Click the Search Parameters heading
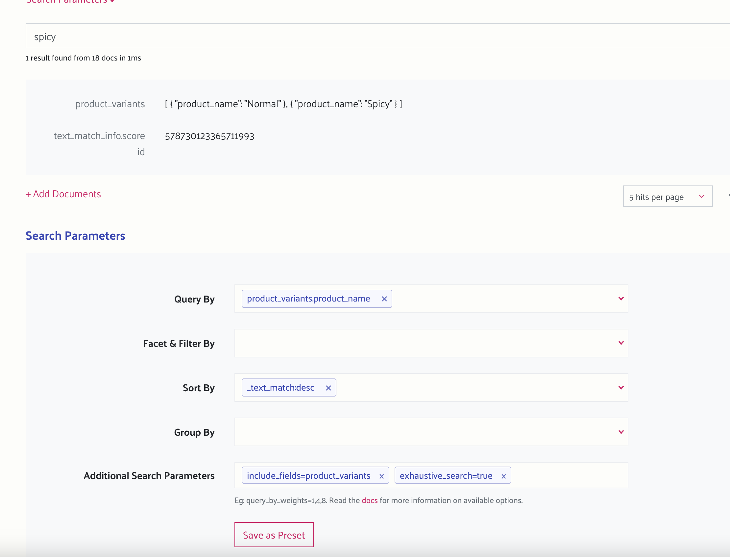This screenshot has height=557, width=730. pyautogui.click(x=75, y=236)
